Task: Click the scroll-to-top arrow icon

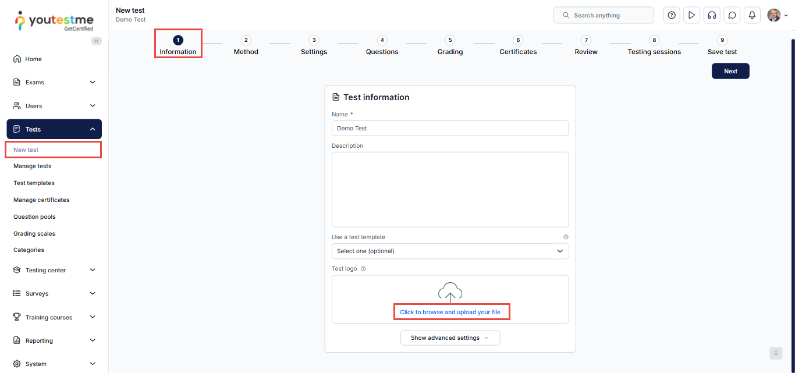Action: pos(776,353)
